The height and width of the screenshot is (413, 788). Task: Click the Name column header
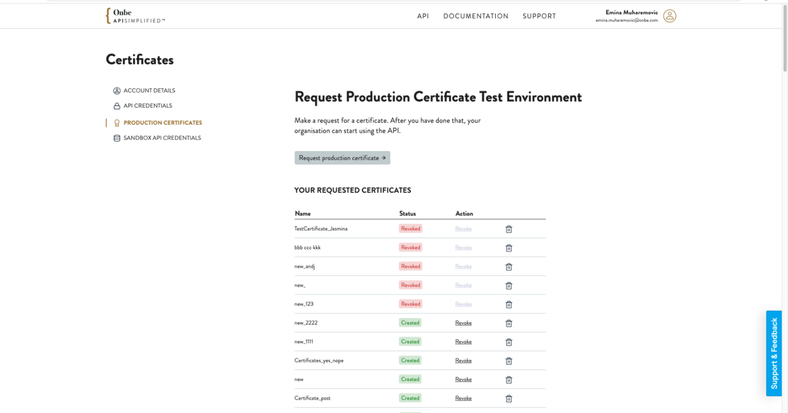[x=302, y=214]
